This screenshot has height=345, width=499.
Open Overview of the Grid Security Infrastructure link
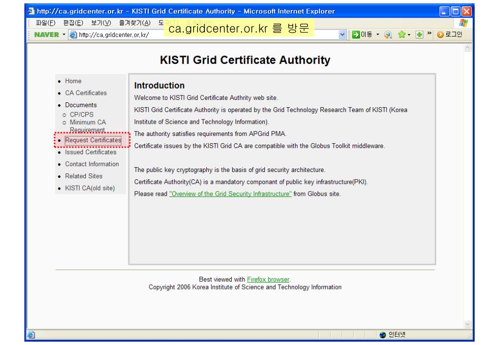[230, 194]
